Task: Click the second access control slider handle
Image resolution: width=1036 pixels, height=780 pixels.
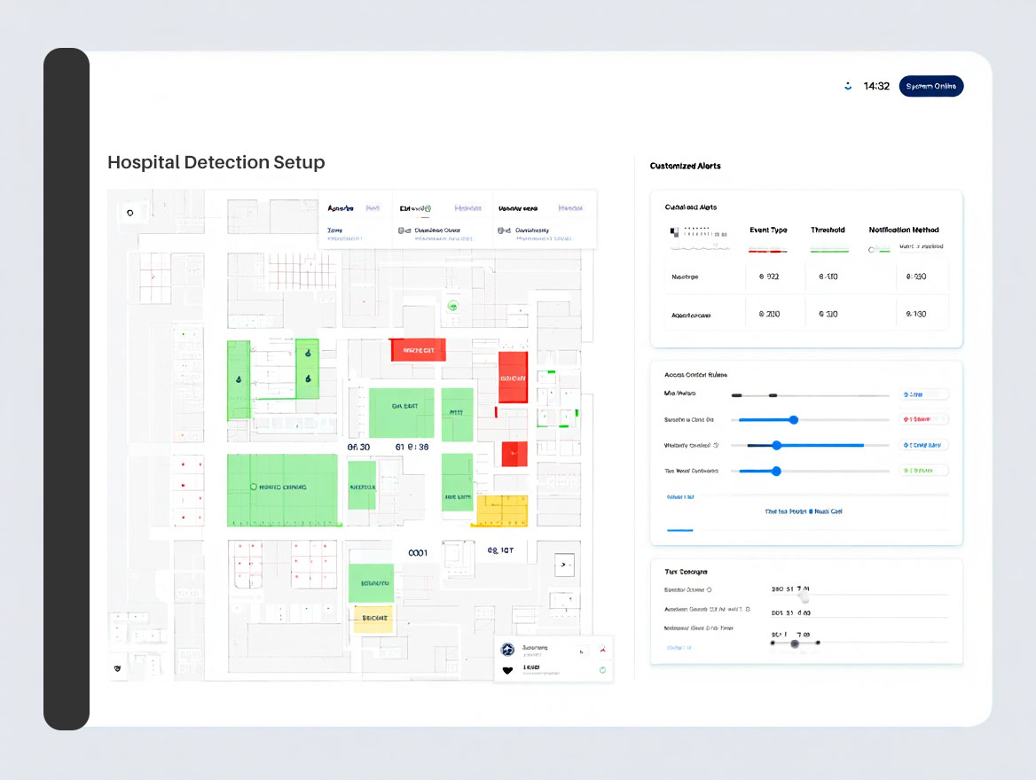Action: [794, 420]
